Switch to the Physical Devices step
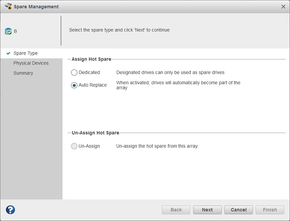 point(31,63)
